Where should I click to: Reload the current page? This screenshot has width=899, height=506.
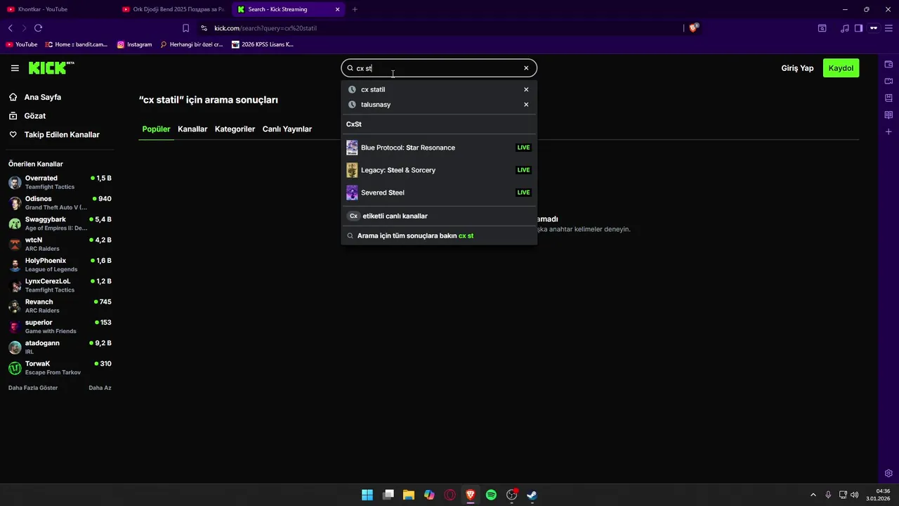pyautogui.click(x=38, y=28)
